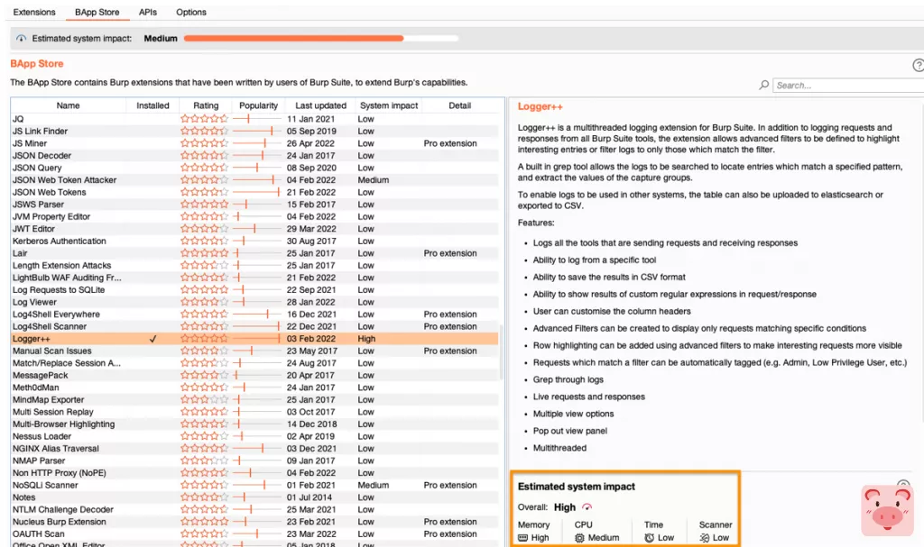
Task: Click the gauge icon in the top impact banner
Action: pyautogui.click(x=19, y=39)
